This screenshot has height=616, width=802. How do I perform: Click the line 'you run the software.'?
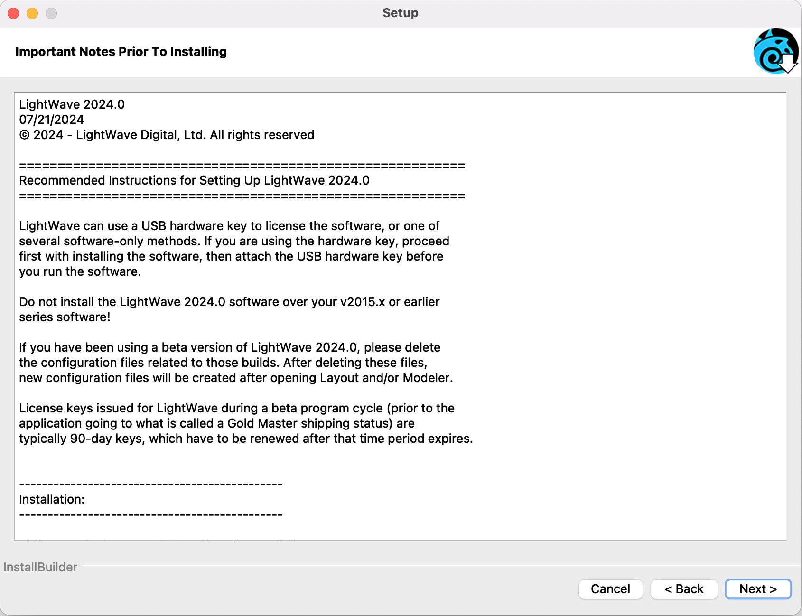(x=80, y=271)
